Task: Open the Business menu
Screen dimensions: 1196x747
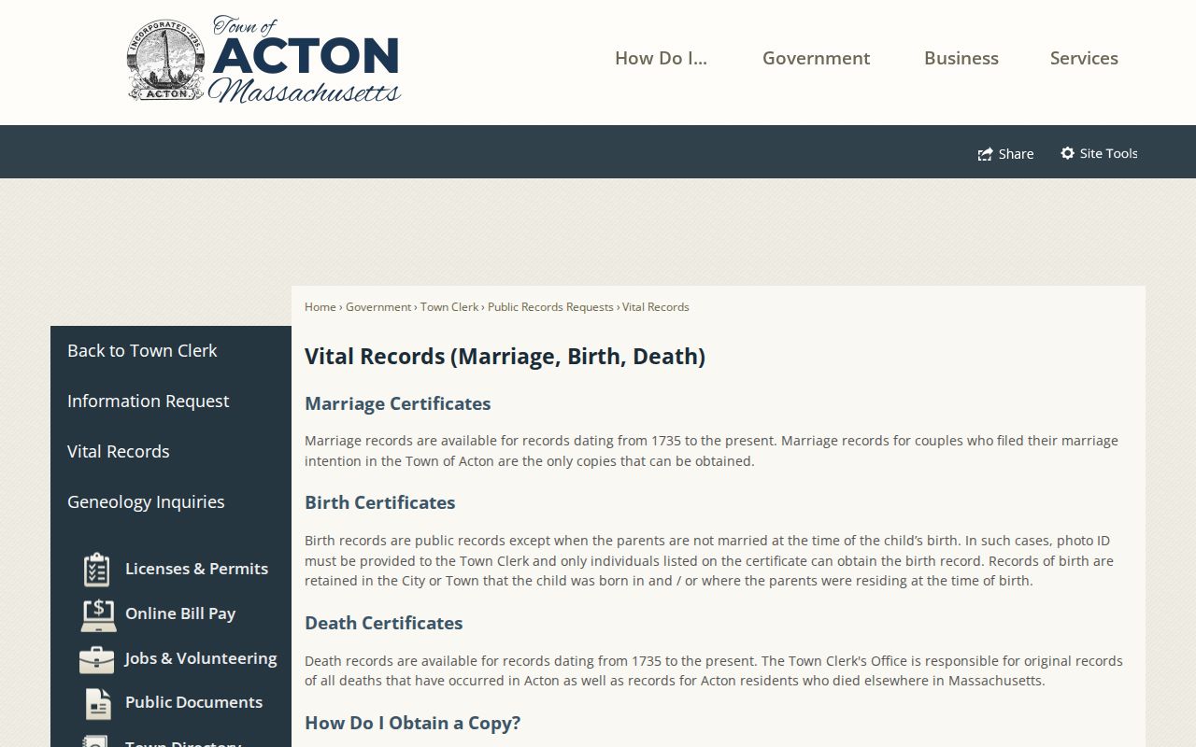Action: click(x=961, y=58)
